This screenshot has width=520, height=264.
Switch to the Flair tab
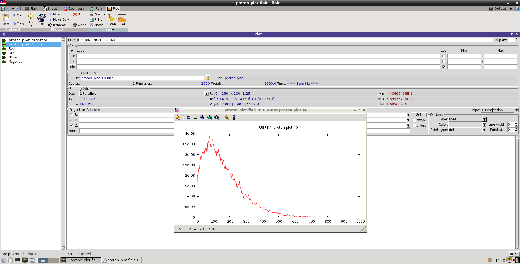(31, 9)
